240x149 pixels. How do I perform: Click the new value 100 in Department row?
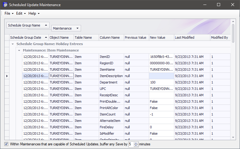click(161, 82)
